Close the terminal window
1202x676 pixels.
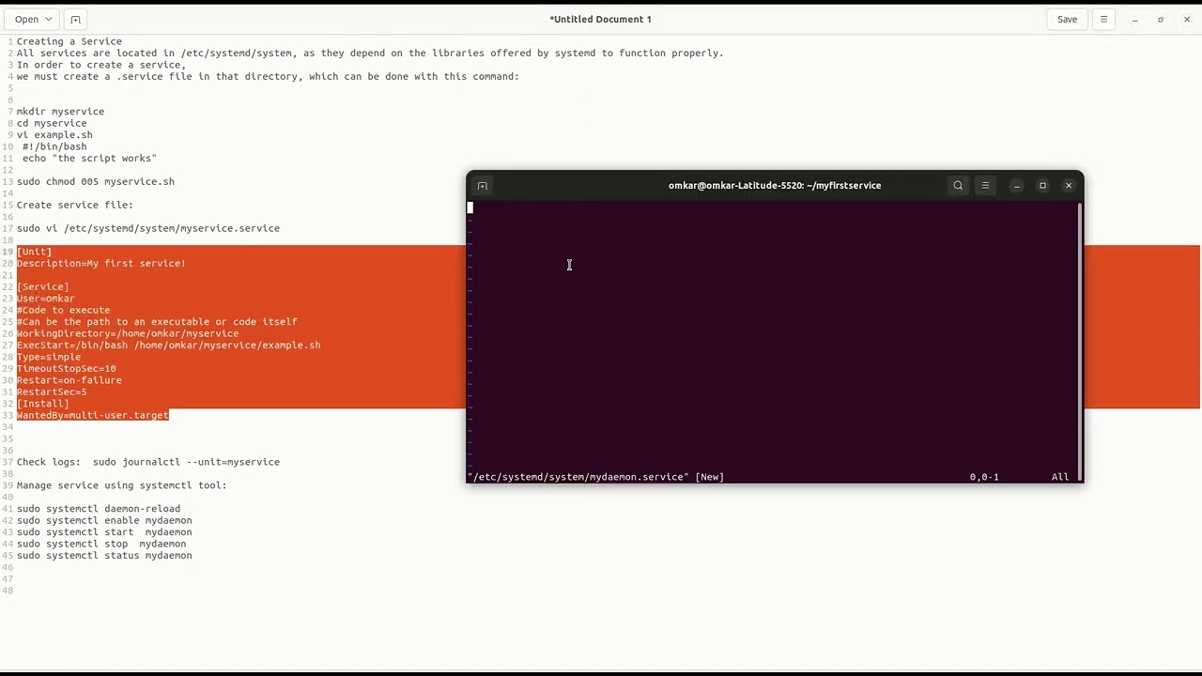(1069, 186)
